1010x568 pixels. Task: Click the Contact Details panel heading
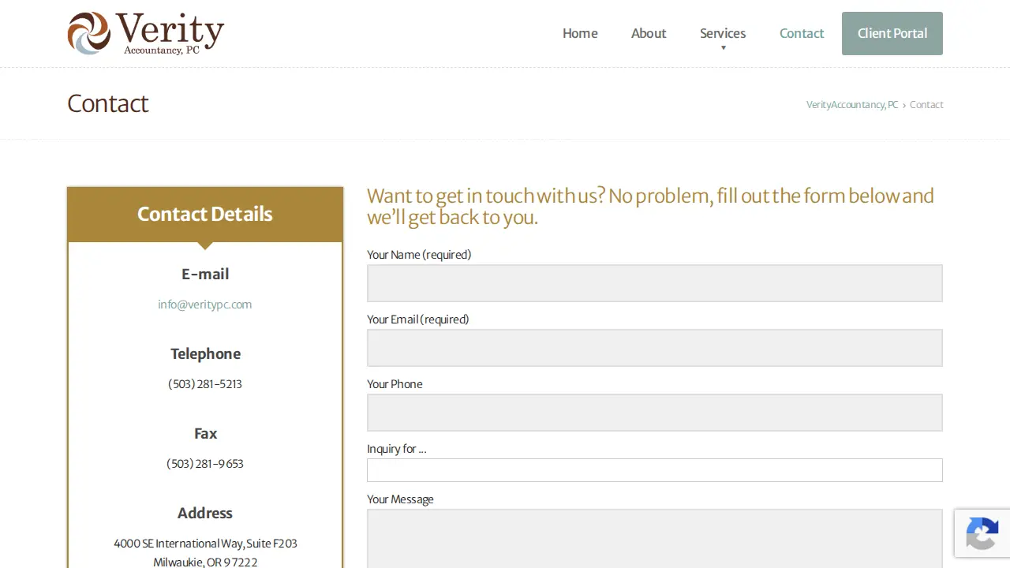205,214
